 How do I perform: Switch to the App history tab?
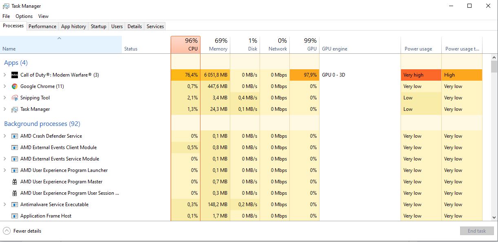coord(73,26)
